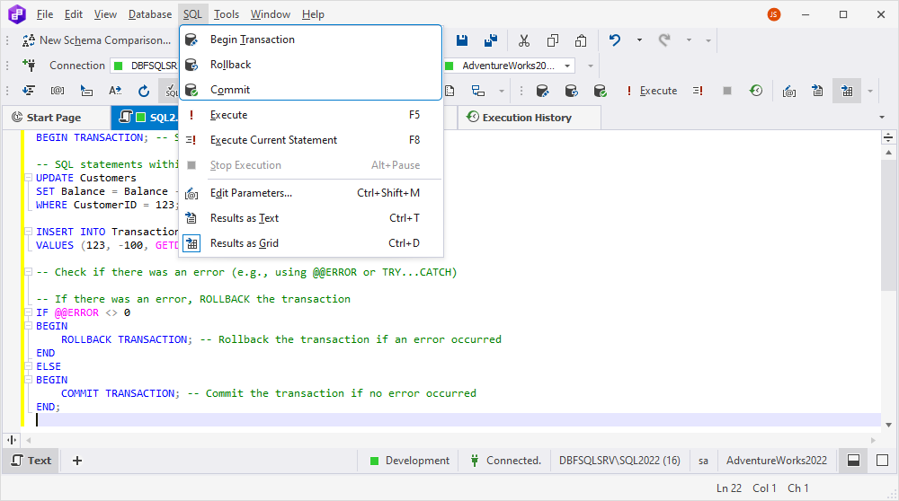This screenshot has width=899, height=501.
Task: Choose Results as Grid menu item
Action: pos(311,243)
